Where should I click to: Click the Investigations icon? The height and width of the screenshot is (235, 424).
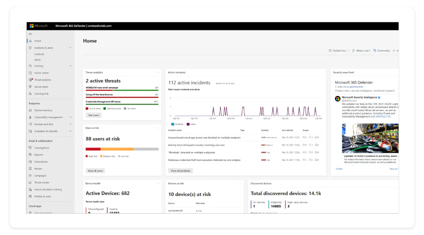point(30,148)
